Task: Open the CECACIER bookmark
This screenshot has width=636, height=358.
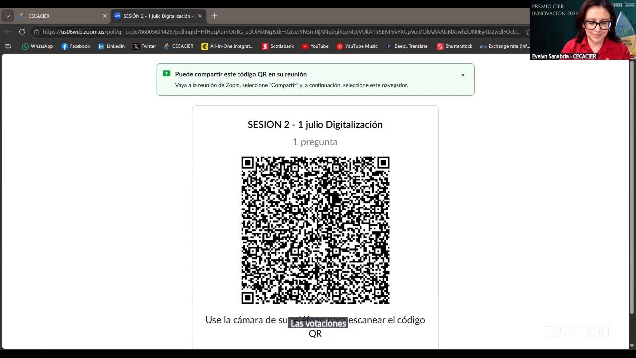Action: [178, 46]
